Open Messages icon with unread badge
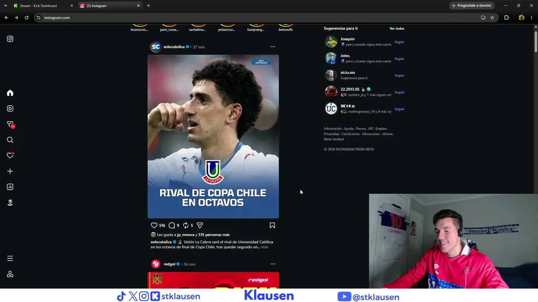This screenshot has height=302, width=538. click(x=10, y=125)
